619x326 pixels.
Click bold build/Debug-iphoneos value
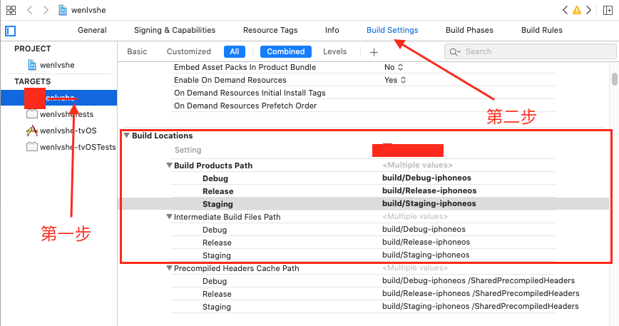426,178
